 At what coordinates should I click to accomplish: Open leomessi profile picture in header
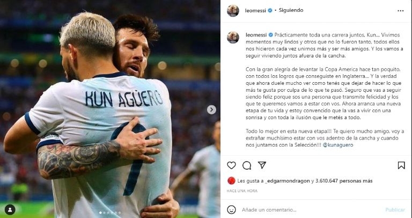click(233, 11)
